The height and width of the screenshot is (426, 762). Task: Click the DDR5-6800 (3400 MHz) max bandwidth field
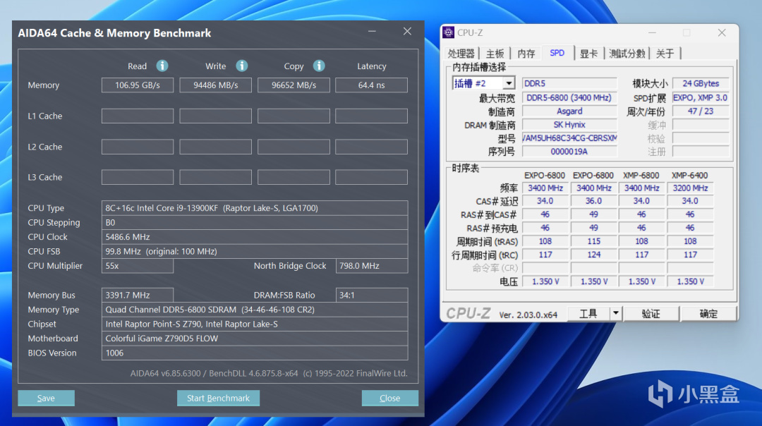coord(569,97)
